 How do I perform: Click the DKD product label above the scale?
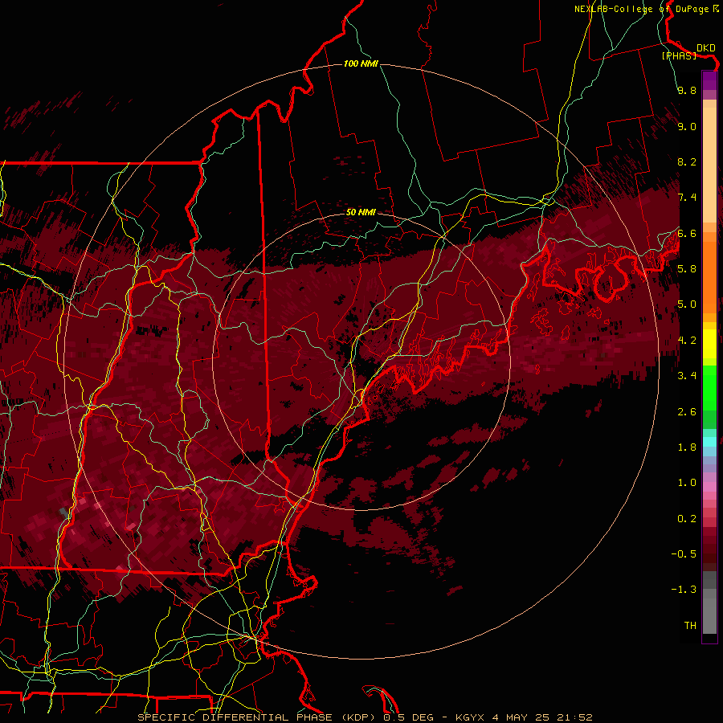[706, 48]
